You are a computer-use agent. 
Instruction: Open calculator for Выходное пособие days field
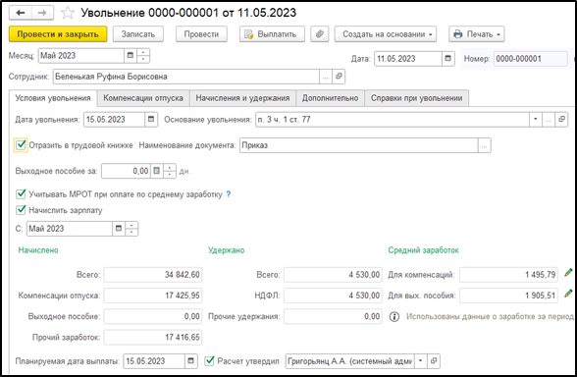[x=157, y=171]
